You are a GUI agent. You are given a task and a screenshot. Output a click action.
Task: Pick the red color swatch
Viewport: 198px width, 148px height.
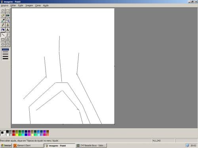(x=13, y=135)
